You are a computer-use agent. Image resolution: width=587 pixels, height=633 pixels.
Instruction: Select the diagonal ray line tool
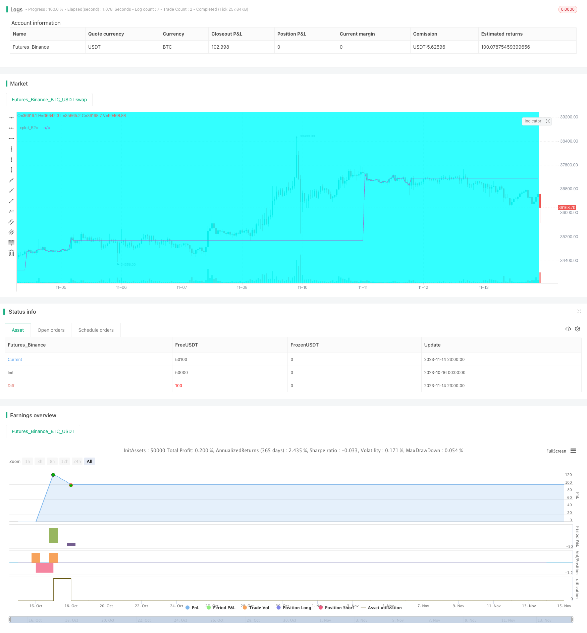(x=11, y=191)
